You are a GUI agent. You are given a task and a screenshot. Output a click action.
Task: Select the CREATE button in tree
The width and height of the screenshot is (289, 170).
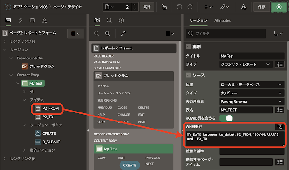pyautogui.click(x=45, y=134)
